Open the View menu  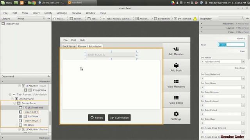25,13
